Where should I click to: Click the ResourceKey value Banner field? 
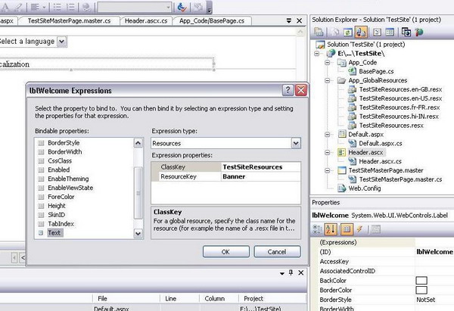point(261,176)
